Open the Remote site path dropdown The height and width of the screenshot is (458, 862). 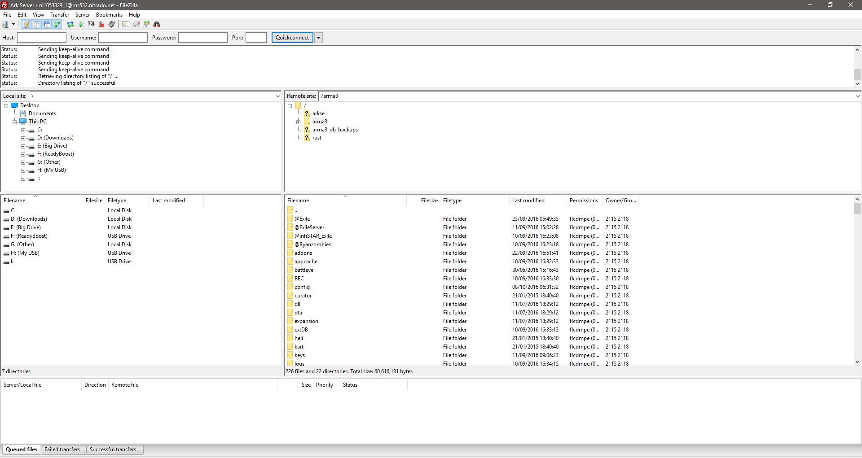858,96
